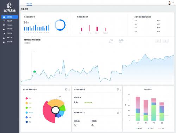Switch to the blue underlined top tab
The width and height of the screenshot is (176, 133).
[29, 4]
